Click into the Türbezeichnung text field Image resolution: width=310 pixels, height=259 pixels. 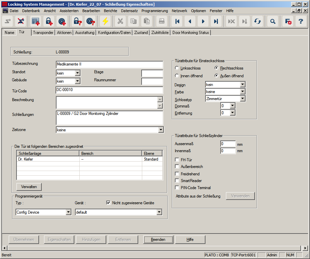pos(109,64)
